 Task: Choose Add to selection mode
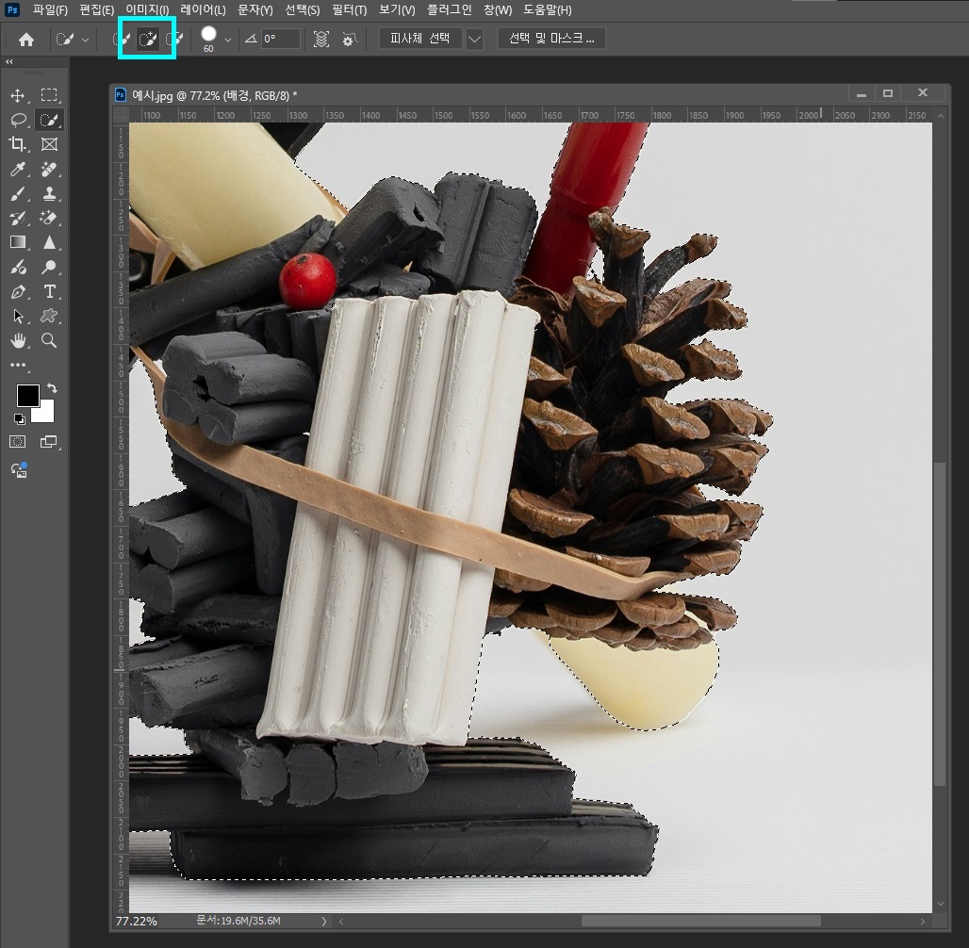tap(147, 39)
